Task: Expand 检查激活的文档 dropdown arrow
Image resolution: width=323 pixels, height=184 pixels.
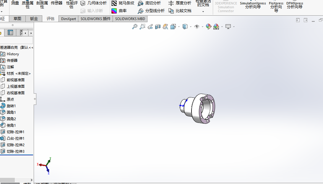Action: (203, 12)
